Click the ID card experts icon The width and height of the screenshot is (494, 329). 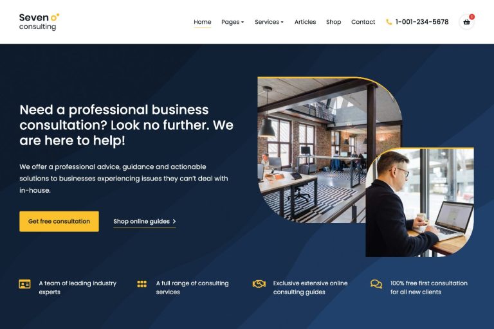point(24,284)
